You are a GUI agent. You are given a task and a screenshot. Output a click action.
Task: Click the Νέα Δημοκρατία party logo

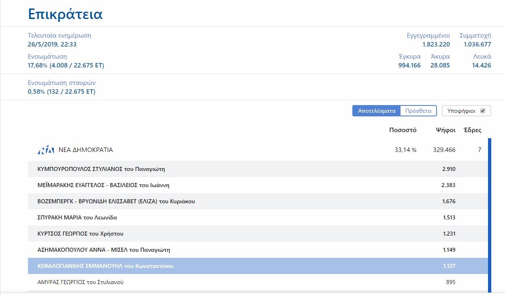[45, 150]
